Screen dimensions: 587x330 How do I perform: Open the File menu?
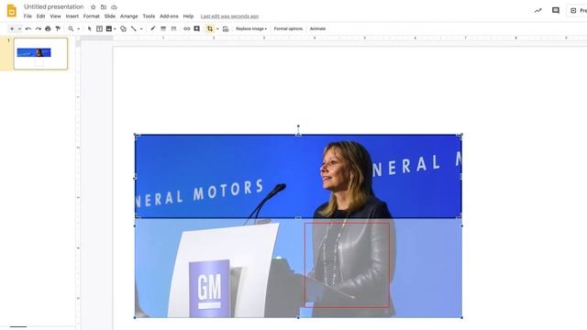[28, 16]
